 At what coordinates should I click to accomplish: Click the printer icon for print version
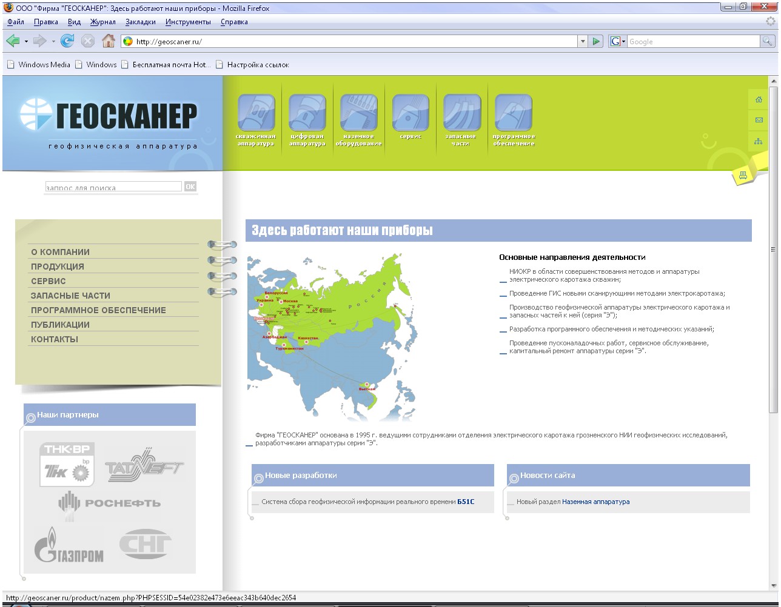(x=742, y=176)
